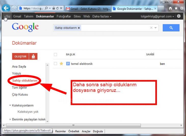Expand Benimle paylaşılan koleksiyonlar section
Viewport: 186px width, 136px height.
[10, 119]
